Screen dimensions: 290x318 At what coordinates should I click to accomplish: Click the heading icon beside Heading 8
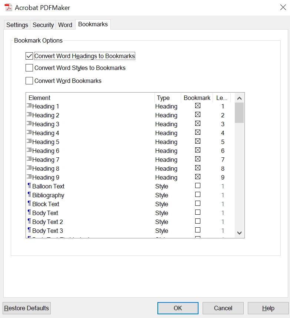coord(29,168)
